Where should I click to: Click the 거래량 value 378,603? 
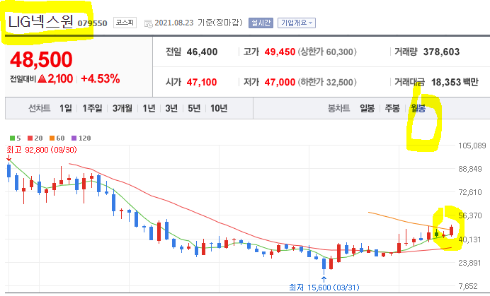point(441,52)
